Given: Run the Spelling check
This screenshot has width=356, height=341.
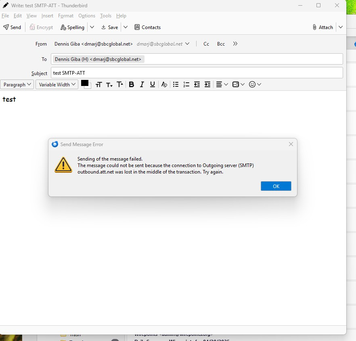Looking at the screenshot, I should tap(72, 27).
